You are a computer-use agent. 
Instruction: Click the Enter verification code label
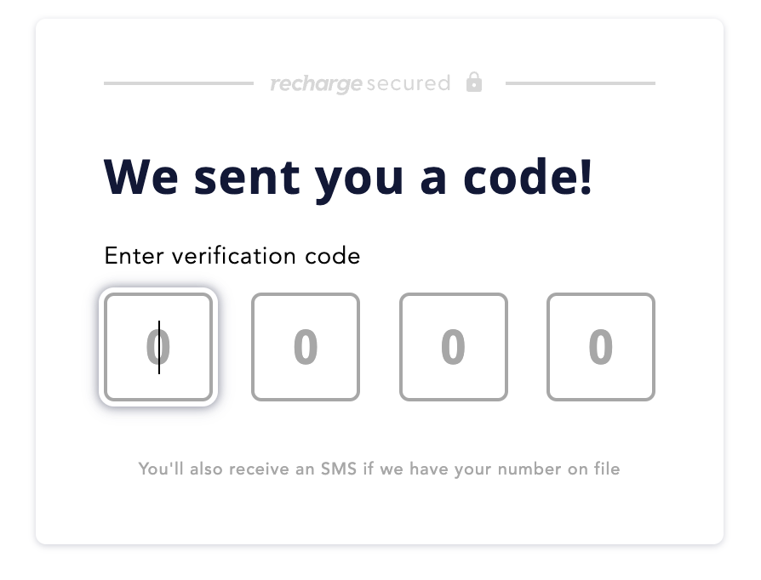pos(232,256)
